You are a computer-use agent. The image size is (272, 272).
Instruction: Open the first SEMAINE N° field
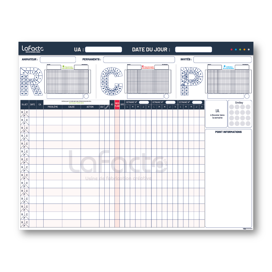coord(144,102)
